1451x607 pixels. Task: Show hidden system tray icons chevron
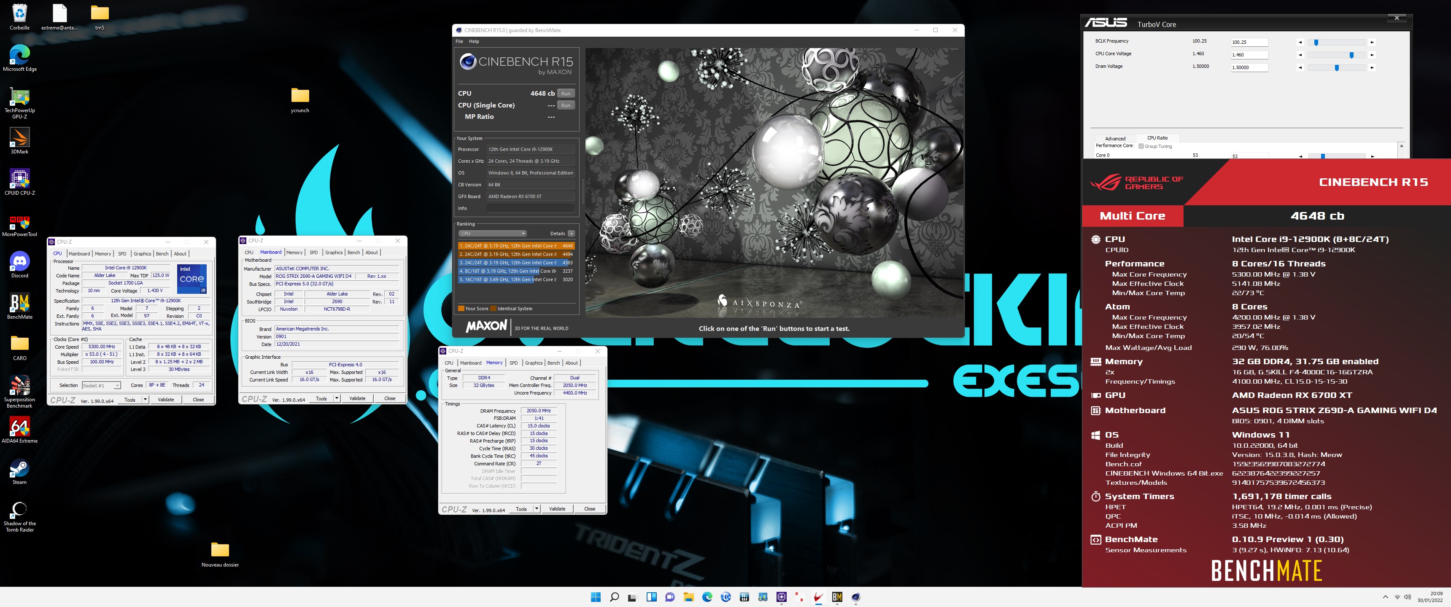pyautogui.click(x=1386, y=597)
